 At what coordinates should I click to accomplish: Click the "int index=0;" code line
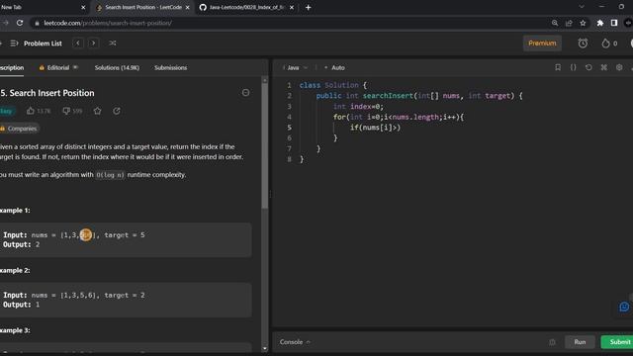[x=358, y=107]
